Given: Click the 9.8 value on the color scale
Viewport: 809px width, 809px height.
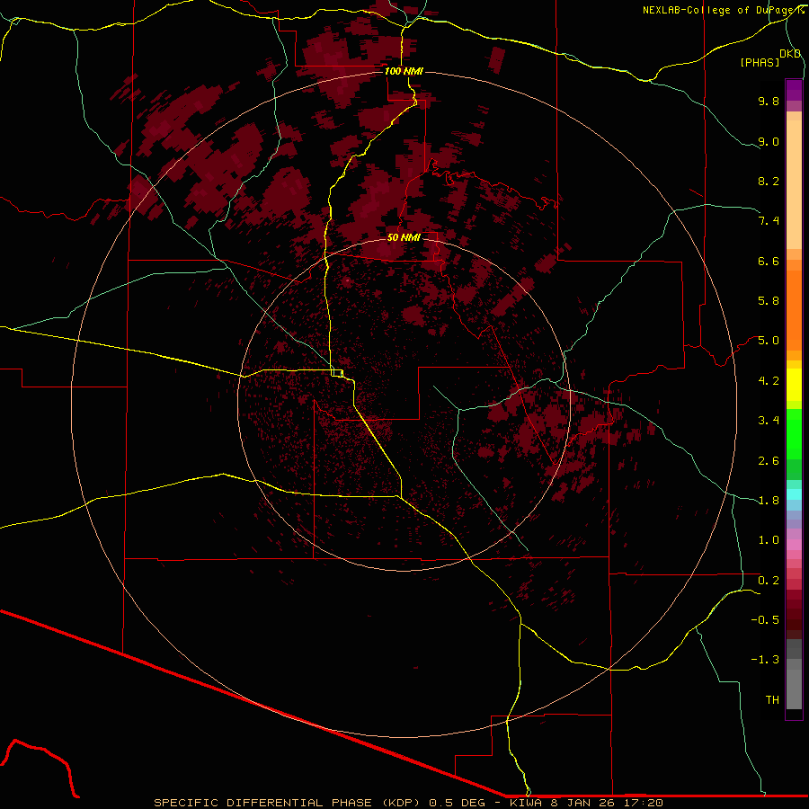Looking at the screenshot, I should coord(769,101).
